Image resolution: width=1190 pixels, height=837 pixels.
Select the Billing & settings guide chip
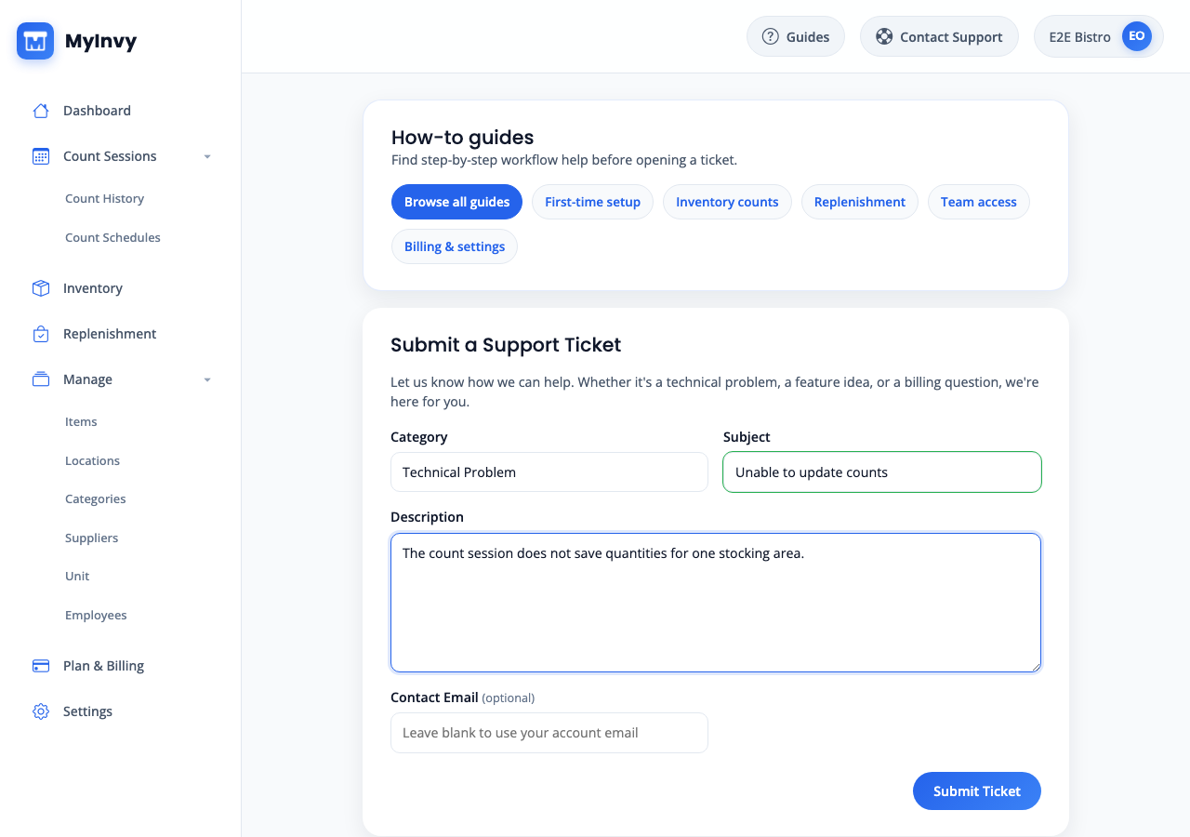455,246
